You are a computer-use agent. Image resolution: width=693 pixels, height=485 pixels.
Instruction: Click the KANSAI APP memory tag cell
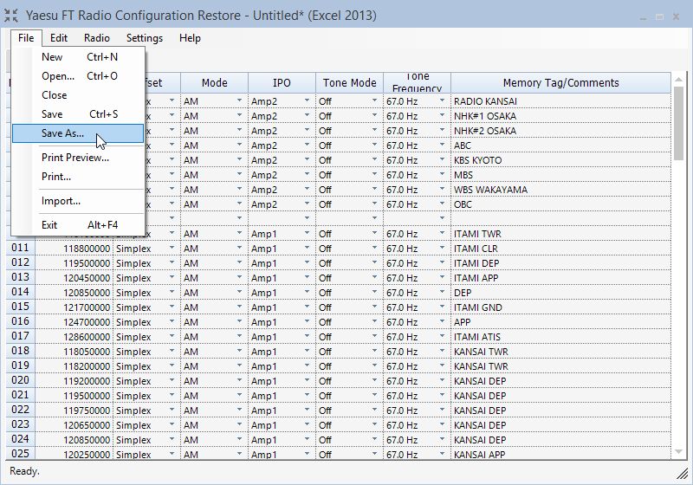560,454
